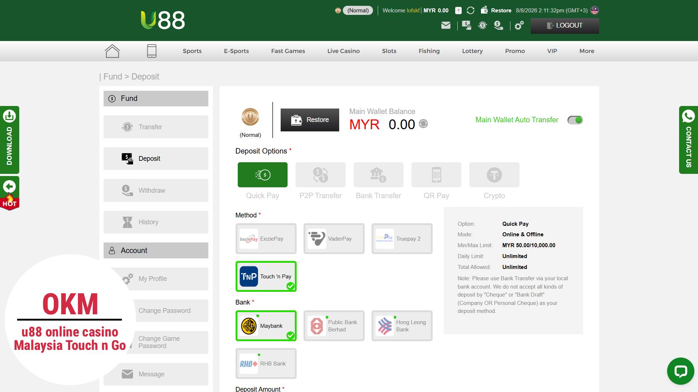Click the LOGOUT button

tap(565, 26)
